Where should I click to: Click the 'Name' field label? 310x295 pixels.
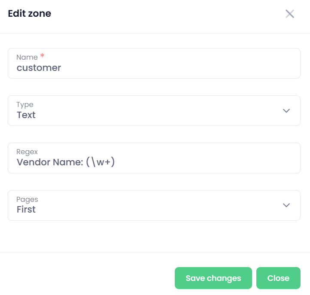coord(27,57)
